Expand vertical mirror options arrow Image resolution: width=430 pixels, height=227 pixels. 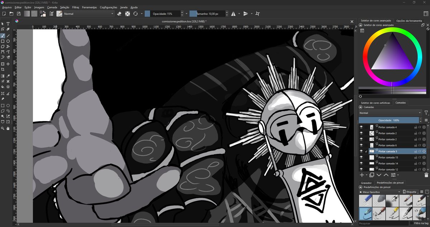[252, 14]
